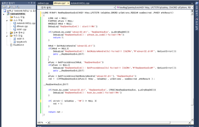Click the 'return ret ;' code line
The width and height of the screenshot is (199, 127).
pos(55,112)
